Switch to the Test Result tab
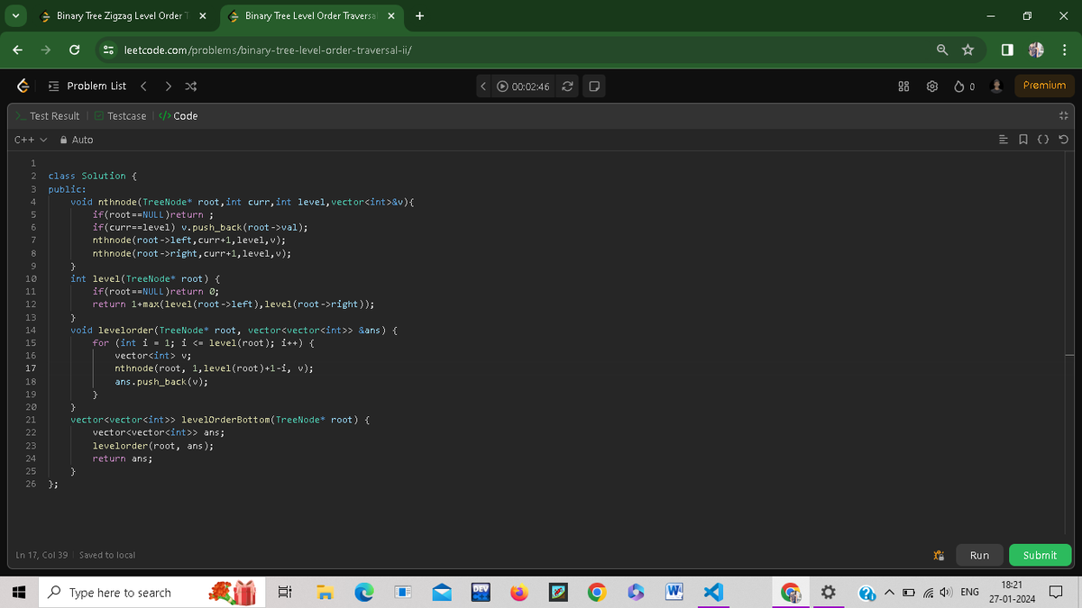The image size is (1082, 608). tap(47, 116)
